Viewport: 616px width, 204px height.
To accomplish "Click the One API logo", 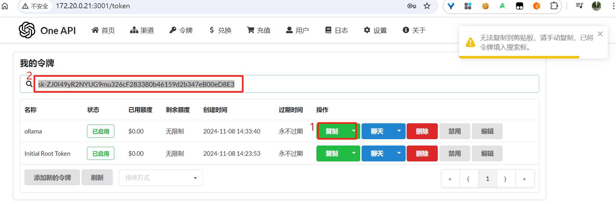I will click(27, 30).
